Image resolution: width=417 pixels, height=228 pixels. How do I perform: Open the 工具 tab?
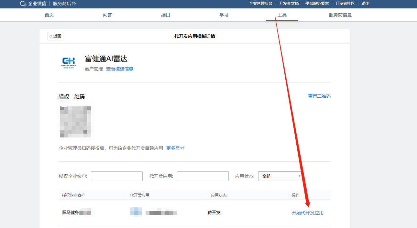click(x=282, y=15)
